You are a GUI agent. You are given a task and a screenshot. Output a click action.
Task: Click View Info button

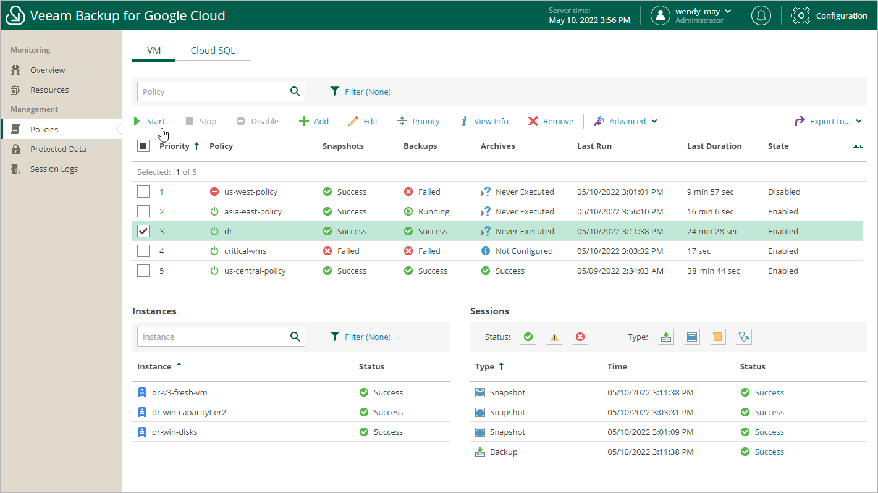pyautogui.click(x=484, y=121)
